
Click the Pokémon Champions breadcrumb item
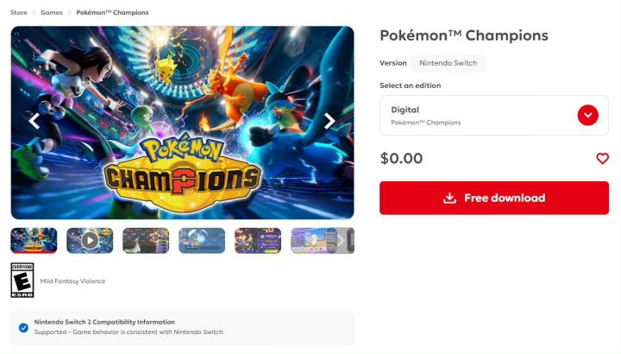(x=112, y=13)
